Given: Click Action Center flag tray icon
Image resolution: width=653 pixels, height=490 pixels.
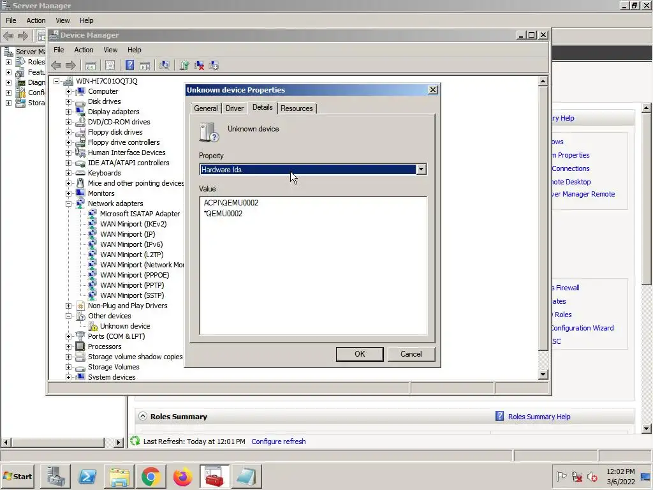Looking at the screenshot, I should (x=561, y=476).
